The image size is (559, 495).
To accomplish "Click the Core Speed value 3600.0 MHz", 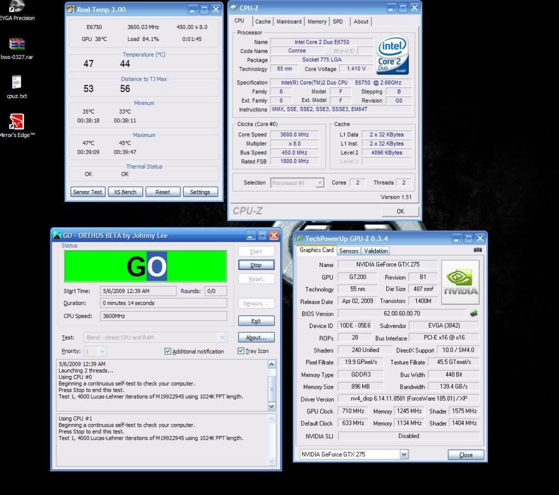I will (x=295, y=135).
